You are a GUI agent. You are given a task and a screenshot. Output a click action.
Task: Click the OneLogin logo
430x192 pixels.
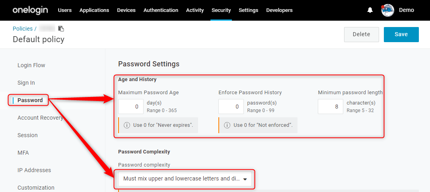pos(30,10)
